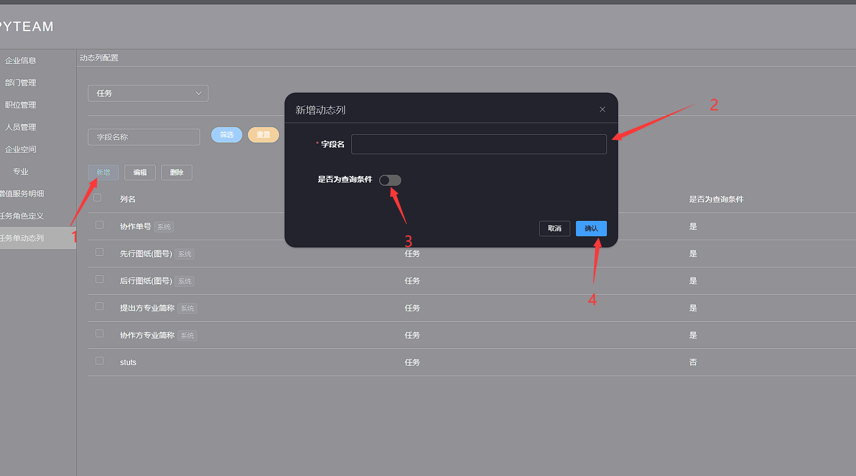Select 任务单动态列 in the sidebar

pyautogui.click(x=38, y=238)
